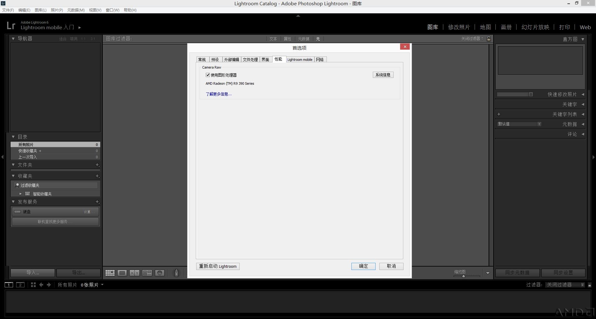The image size is (596, 319).
Task: Collapse the Histogram (直方图) panel
Action: pyautogui.click(x=583, y=39)
